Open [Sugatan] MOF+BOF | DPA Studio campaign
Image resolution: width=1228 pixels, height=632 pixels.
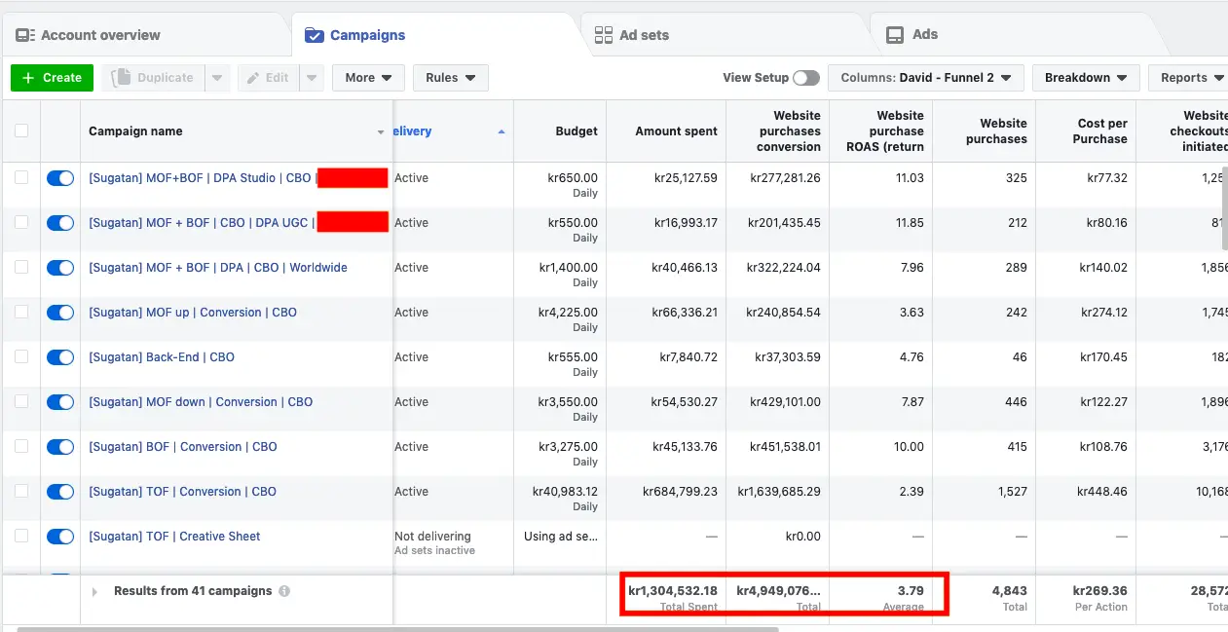[203, 178]
